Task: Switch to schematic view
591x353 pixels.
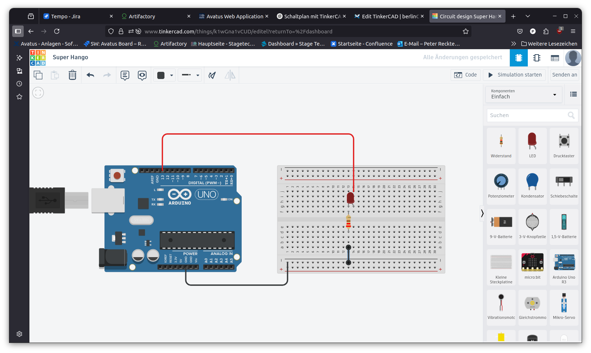Action: (x=537, y=58)
